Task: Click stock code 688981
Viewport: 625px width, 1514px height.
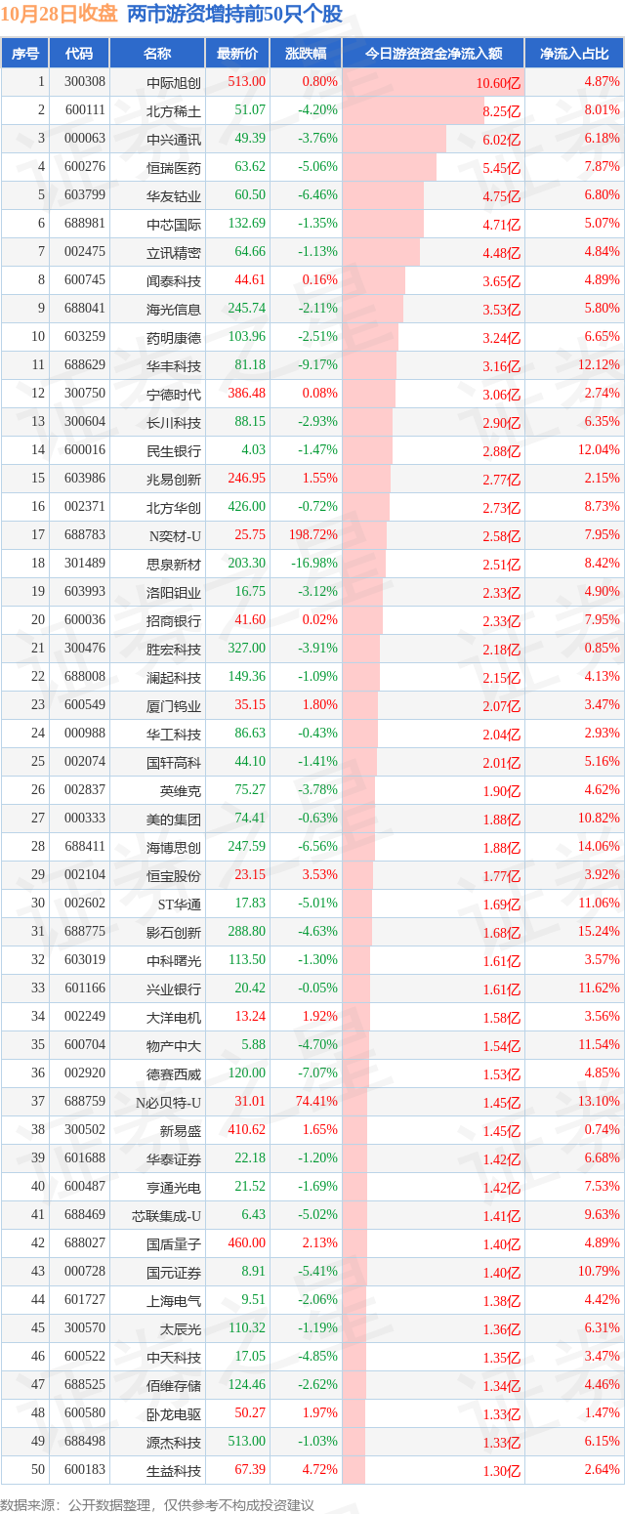Action: 85,225
